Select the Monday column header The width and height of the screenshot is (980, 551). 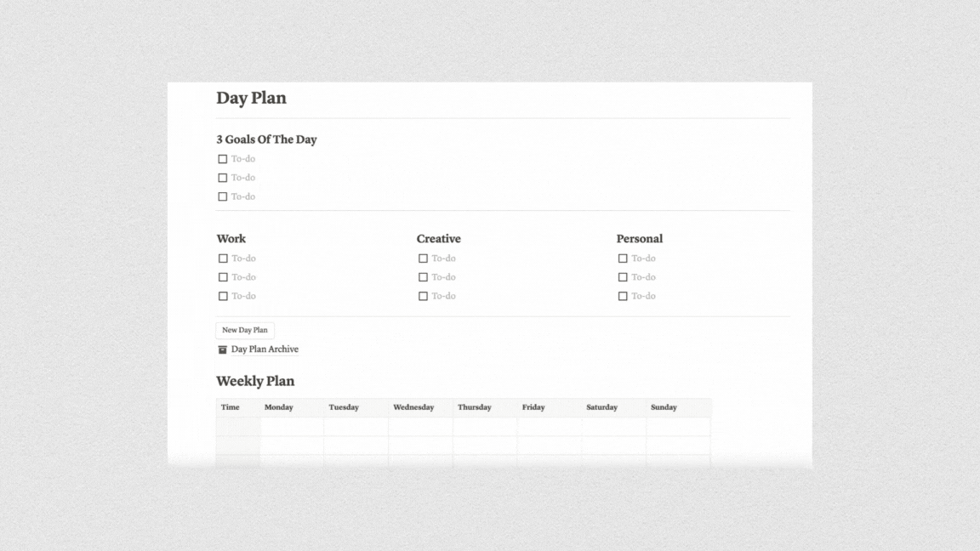(x=292, y=407)
